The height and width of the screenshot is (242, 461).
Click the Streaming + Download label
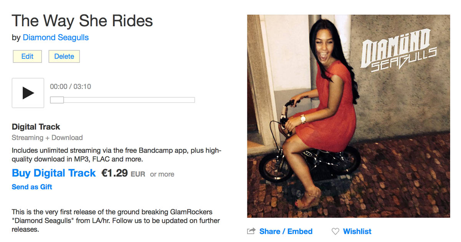[47, 137]
